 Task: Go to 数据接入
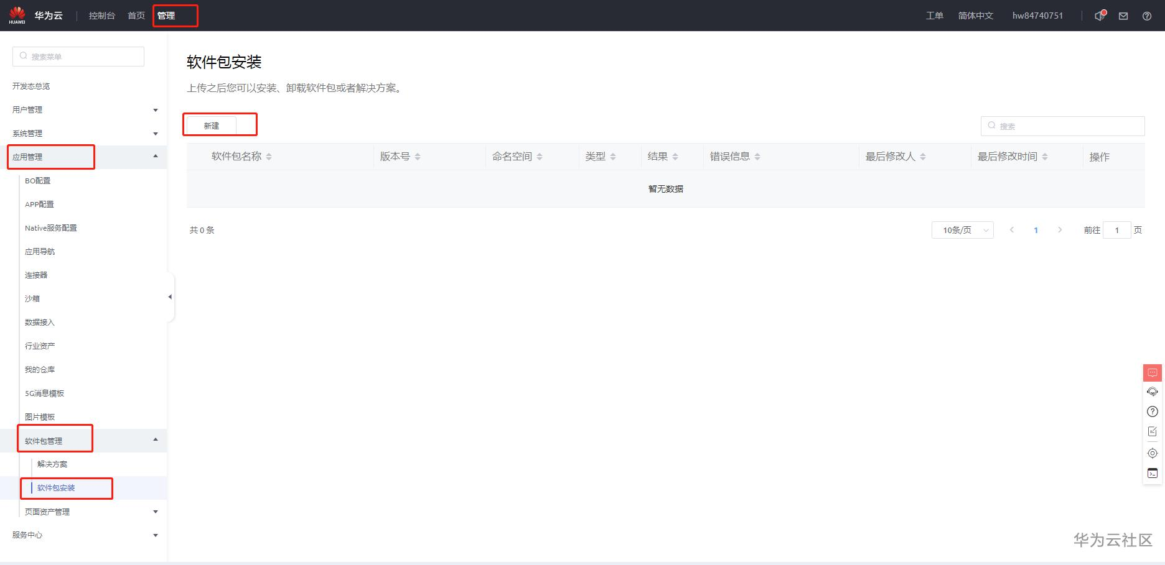[40, 323]
